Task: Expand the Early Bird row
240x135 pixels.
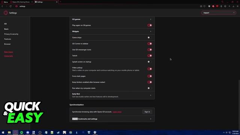Action: [112, 95]
